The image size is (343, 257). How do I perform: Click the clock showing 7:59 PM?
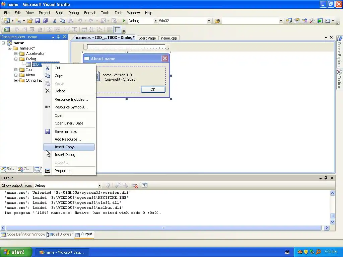click(331, 252)
